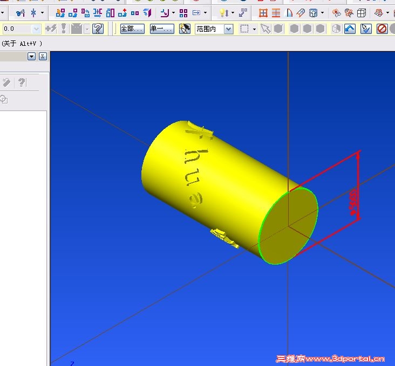
Task: Click the help question mark button in the ribbon bar
Action: 98,29
